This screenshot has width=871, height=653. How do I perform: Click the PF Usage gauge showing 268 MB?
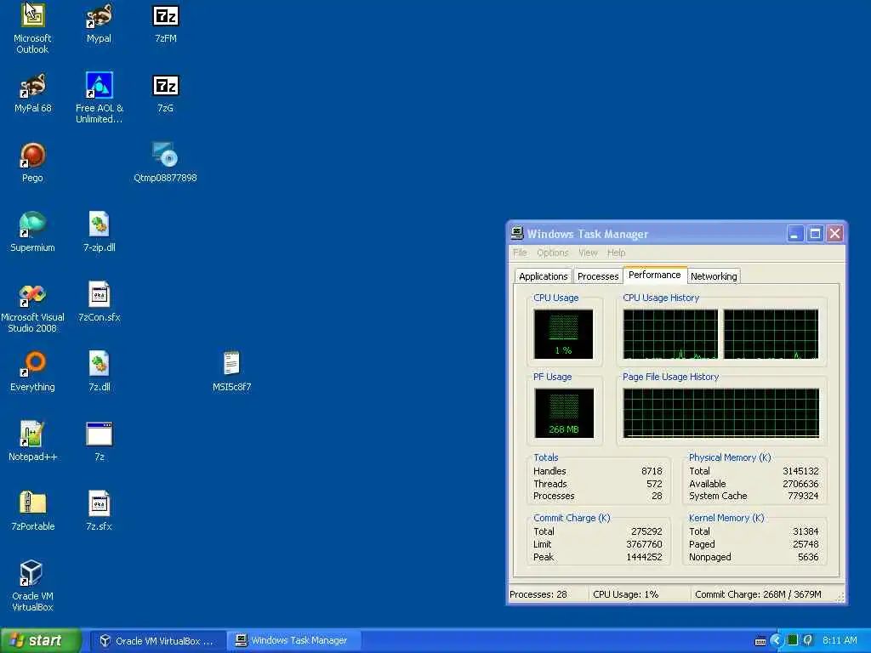pyautogui.click(x=564, y=413)
